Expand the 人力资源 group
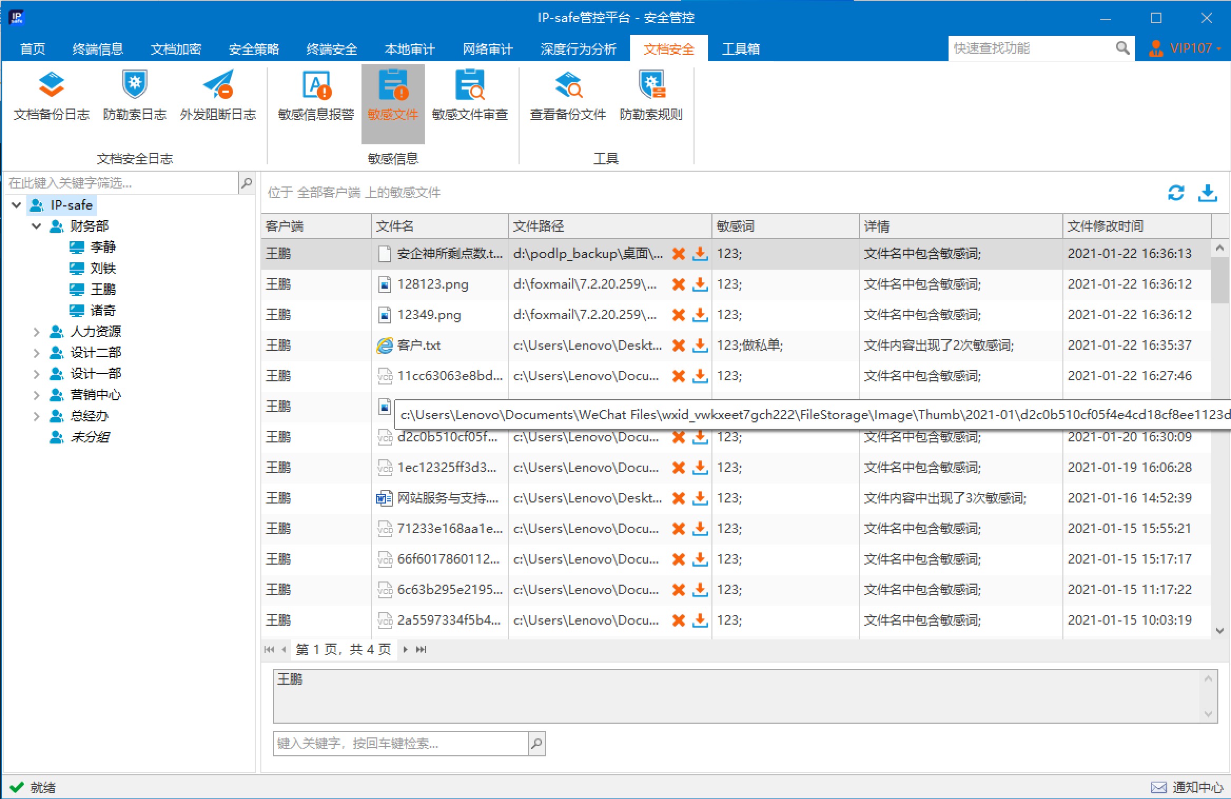Screen dimensions: 1231x799 click(36, 332)
